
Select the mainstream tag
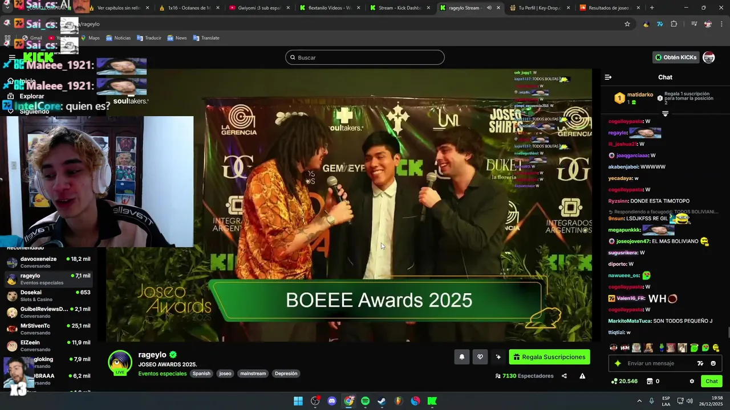253,374
